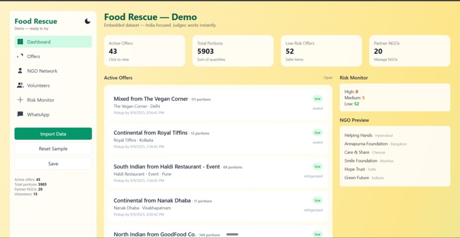The width and height of the screenshot is (460, 238).
Task: Click the NGO Preview panel heading
Action: coord(354,120)
